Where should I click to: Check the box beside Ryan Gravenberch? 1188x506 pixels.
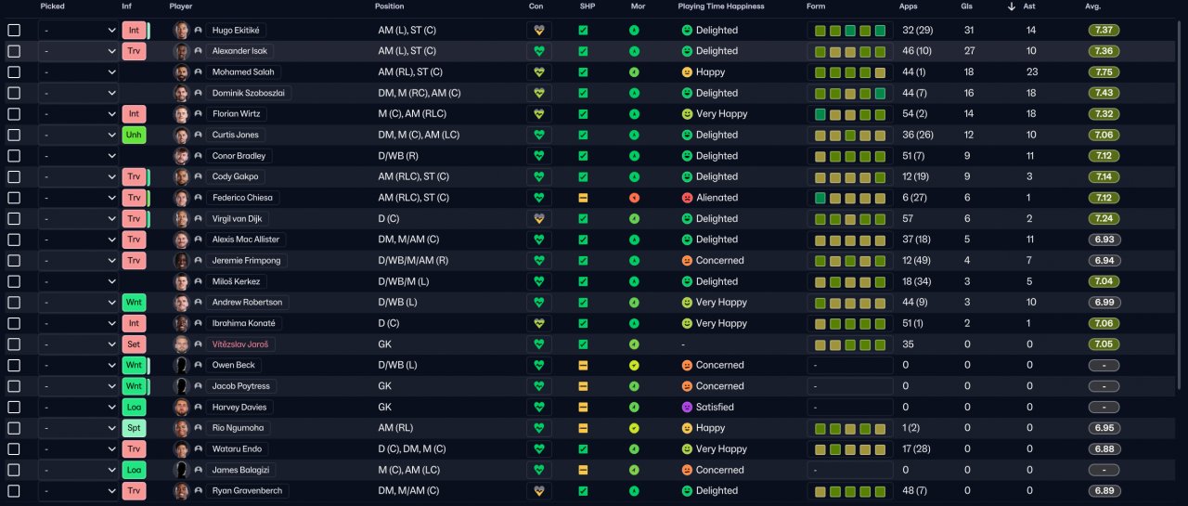tap(14, 491)
